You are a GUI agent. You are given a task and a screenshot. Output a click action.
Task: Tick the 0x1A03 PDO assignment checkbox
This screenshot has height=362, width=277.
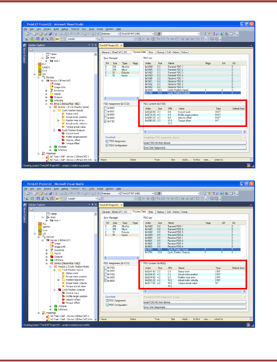click(x=105, y=277)
